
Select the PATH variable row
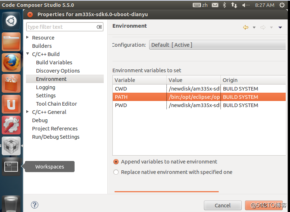click(x=199, y=97)
